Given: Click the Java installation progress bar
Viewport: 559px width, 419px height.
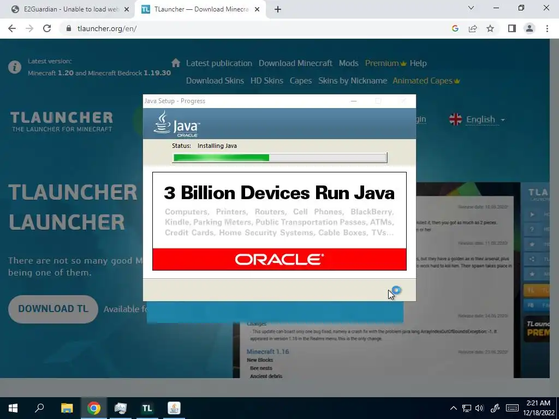Looking at the screenshot, I should (279, 158).
